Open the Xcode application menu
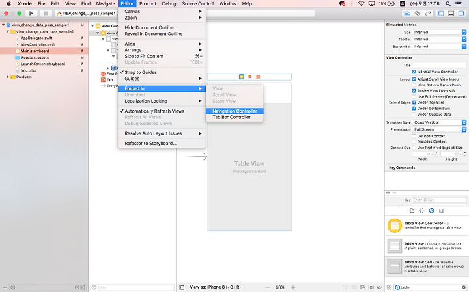The image size is (469, 292). (x=25, y=4)
